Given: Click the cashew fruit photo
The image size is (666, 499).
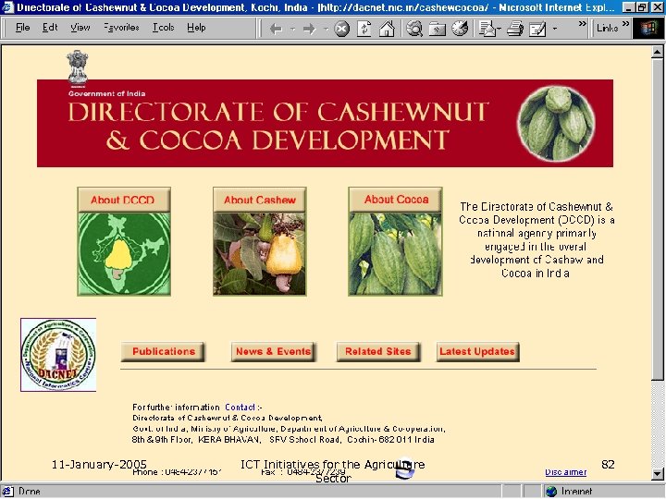Looking at the screenshot, I should click(260, 254).
